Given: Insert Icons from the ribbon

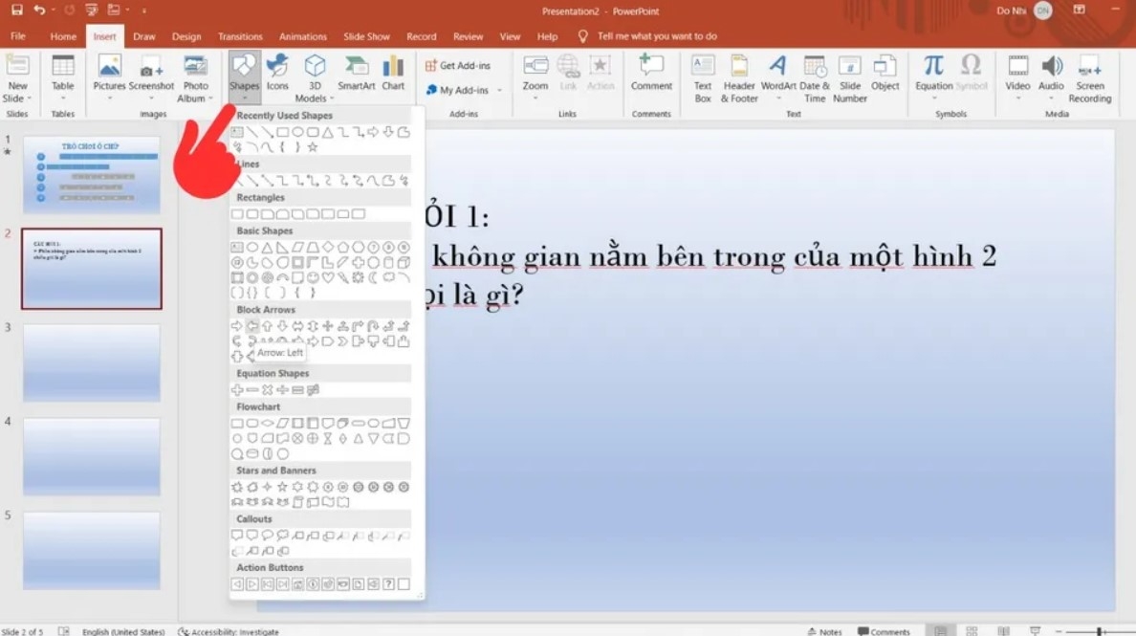Looking at the screenshot, I should point(277,73).
